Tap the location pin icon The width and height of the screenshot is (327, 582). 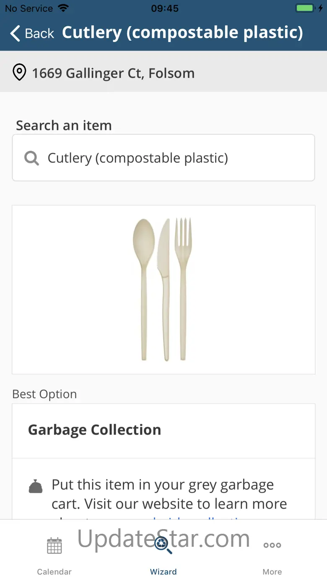[19, 73]
